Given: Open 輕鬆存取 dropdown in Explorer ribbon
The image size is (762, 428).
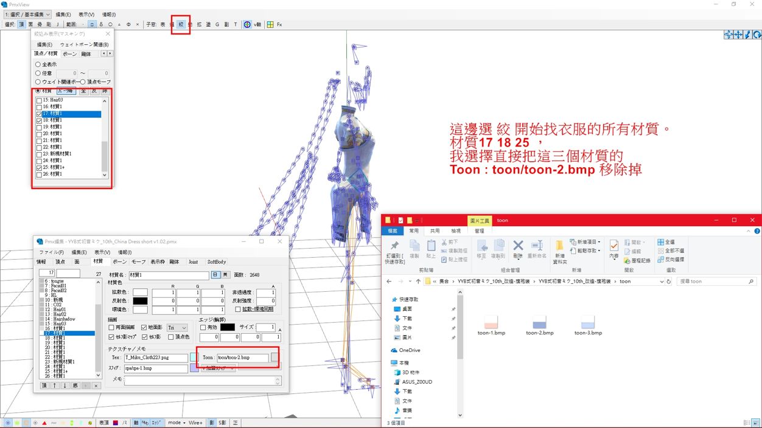Looking at the screenshot, I should [587, 250].
